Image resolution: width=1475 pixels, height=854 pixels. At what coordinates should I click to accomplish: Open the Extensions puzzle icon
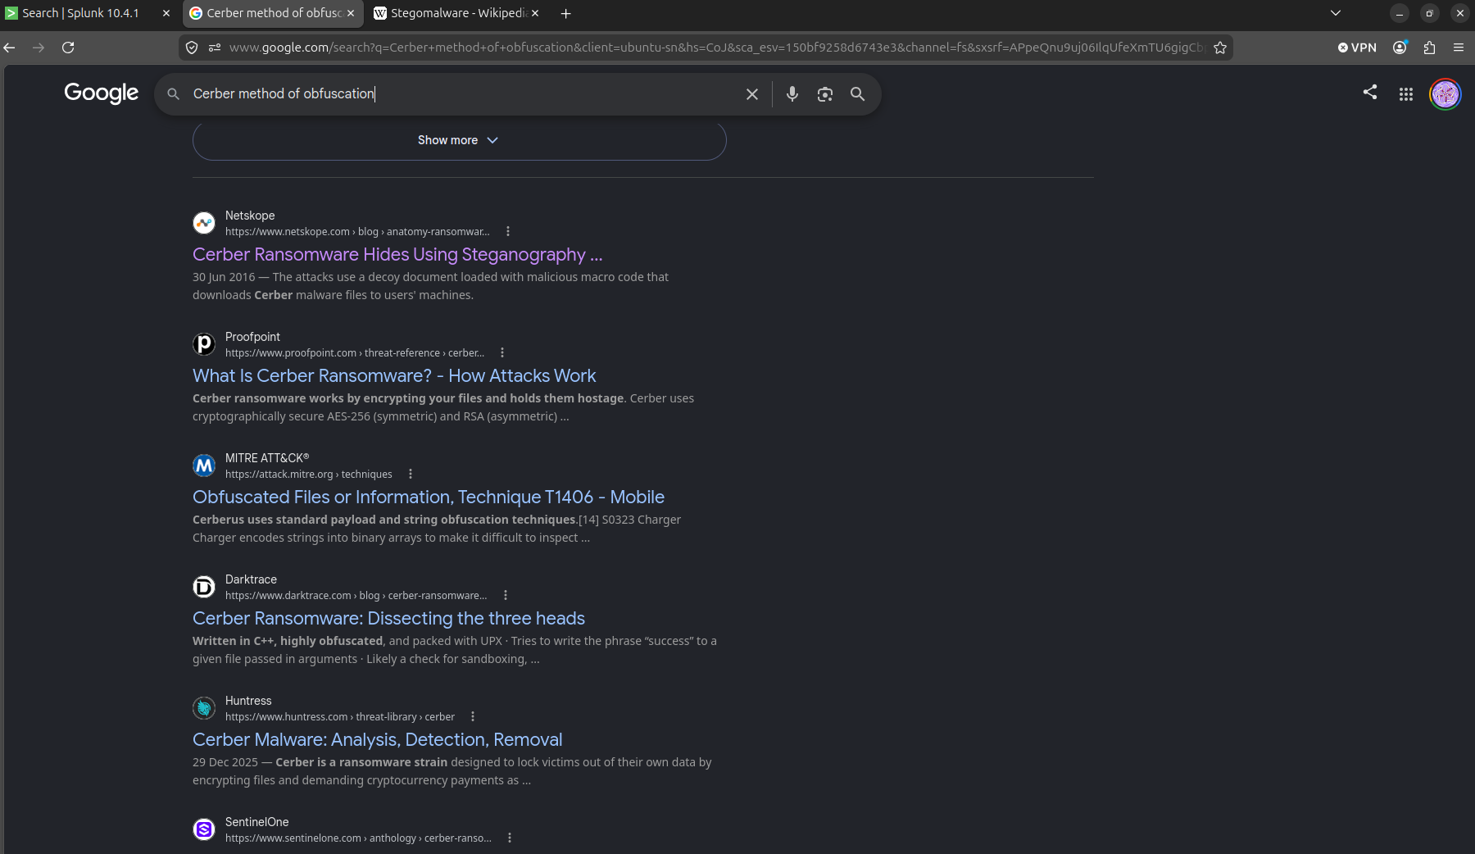point(1430,48)
